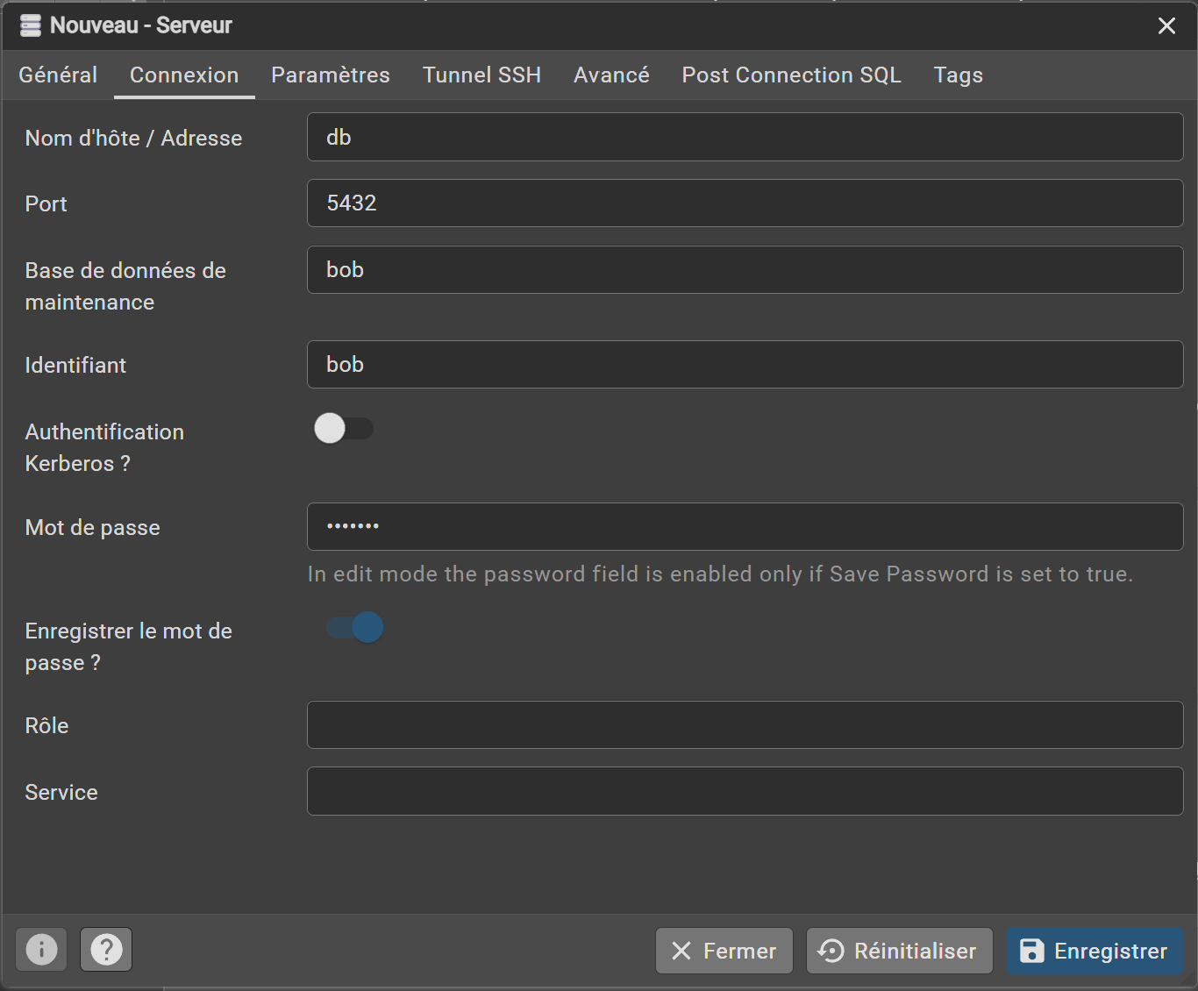Click the server icon in title bar
Image resolution: width=1198 pixels, height=991 pixels.
pos(31,25)
